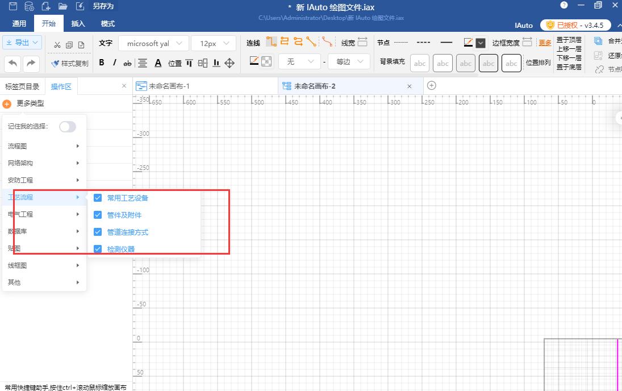Click the connector line color swatch

pyautogui.click(x=254, y=61)
